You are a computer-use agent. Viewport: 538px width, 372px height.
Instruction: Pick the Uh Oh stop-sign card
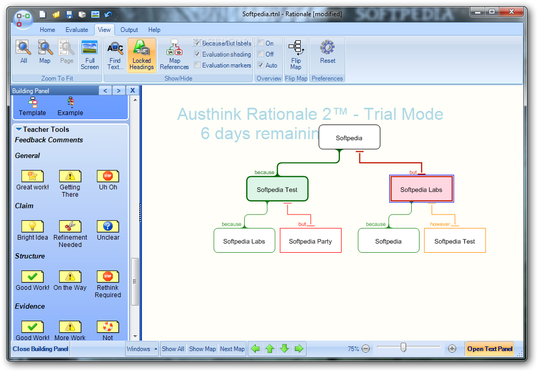point(108,176)
